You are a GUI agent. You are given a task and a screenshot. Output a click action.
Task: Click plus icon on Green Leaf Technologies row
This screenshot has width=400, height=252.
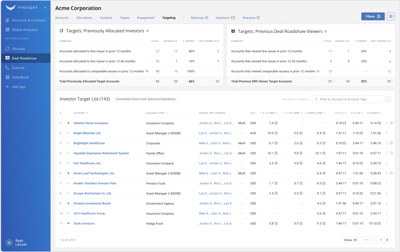[391, 173]
